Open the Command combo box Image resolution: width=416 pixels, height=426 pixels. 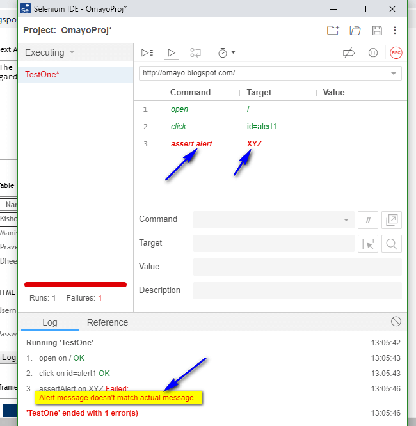pos(273,219)
